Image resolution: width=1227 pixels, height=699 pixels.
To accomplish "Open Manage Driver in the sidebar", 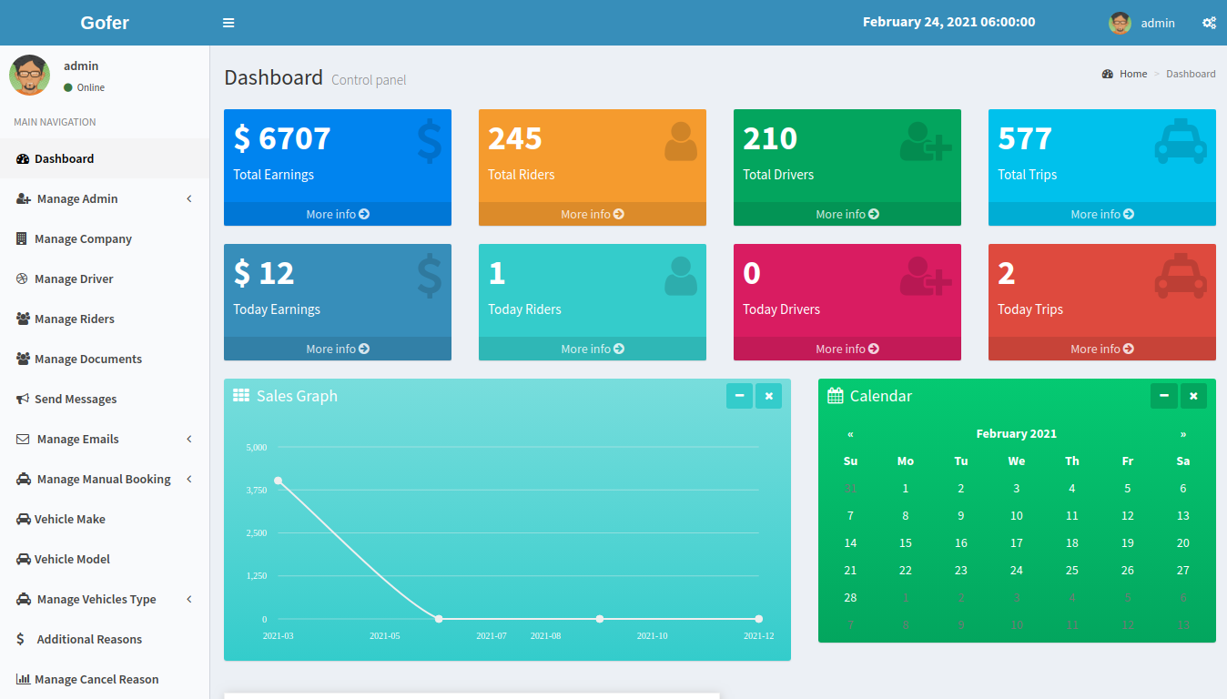I will (74, 279).
